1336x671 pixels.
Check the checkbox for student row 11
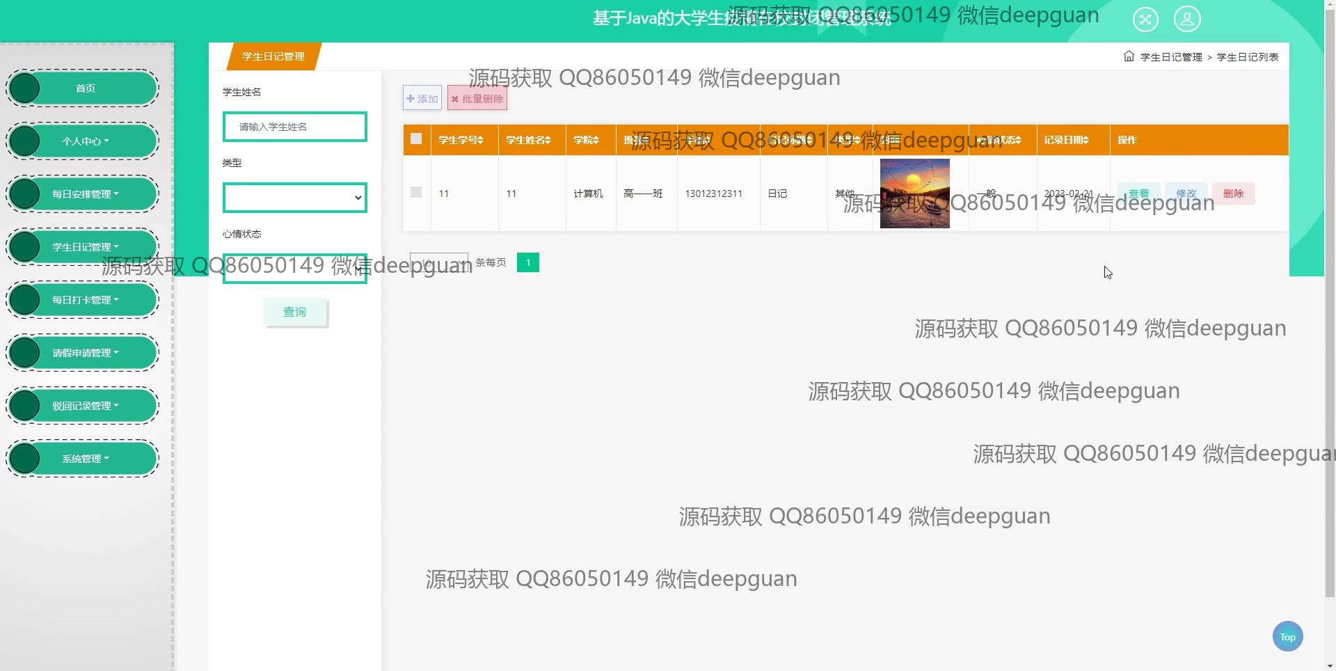coord(416,192)
